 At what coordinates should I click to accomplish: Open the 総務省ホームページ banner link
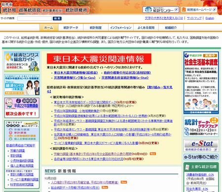tap(199, 9)
